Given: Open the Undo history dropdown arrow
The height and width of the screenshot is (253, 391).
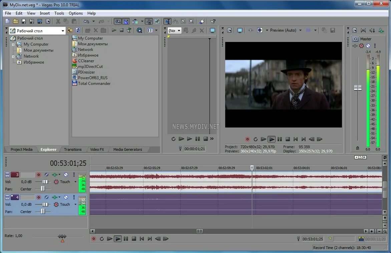Looking at the screenshot, I should click(93, 21).
